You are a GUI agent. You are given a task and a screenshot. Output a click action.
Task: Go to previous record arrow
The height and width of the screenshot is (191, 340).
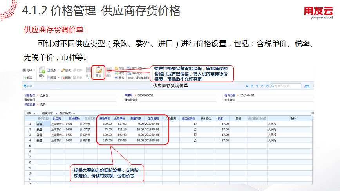click(257, 86)
